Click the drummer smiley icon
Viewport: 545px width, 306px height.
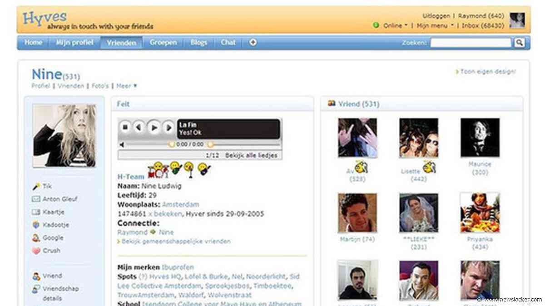pos(159,171)
